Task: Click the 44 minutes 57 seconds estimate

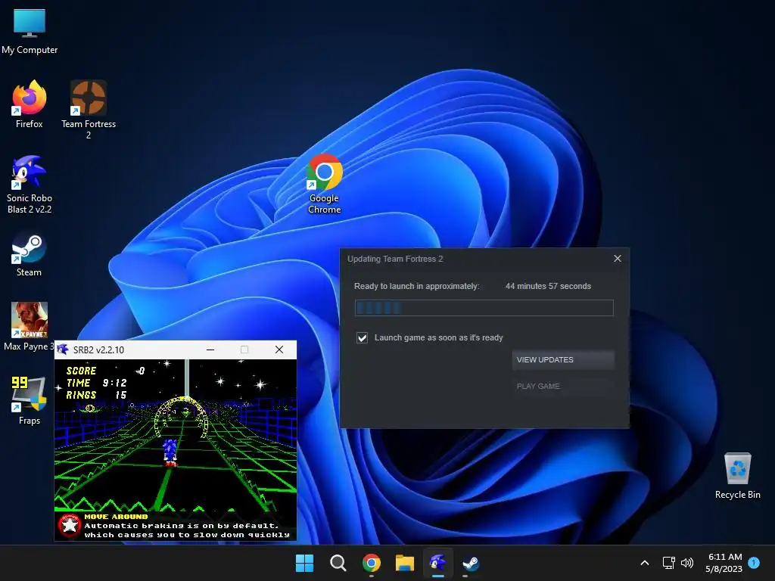Action: tap(548, 286)
